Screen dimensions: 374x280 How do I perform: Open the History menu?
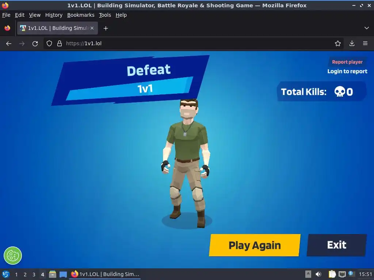click(x=54, y=15)
